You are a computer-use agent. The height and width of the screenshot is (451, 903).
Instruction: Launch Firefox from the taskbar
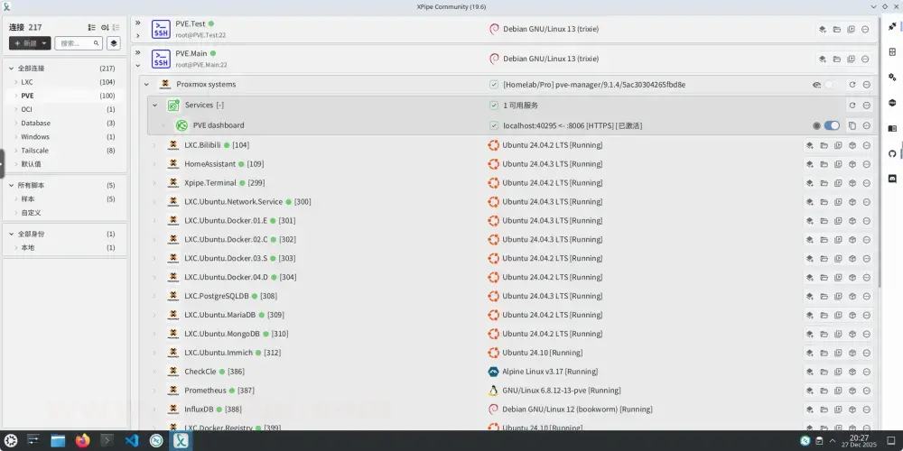pyautogui.click(x=83, y=441)
